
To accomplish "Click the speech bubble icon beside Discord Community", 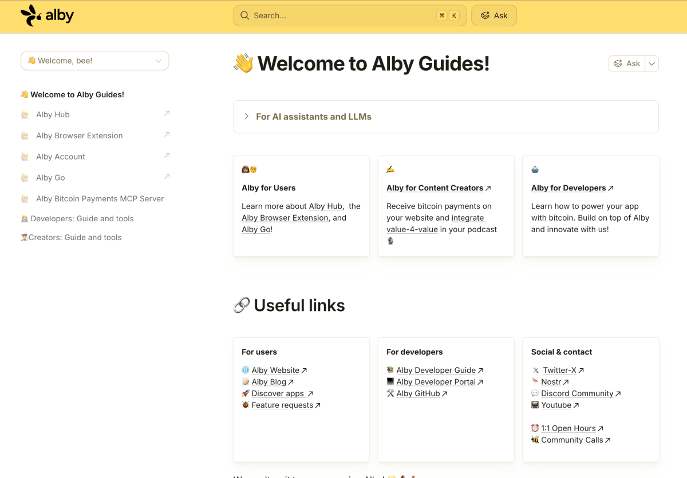I will [536, 393].
